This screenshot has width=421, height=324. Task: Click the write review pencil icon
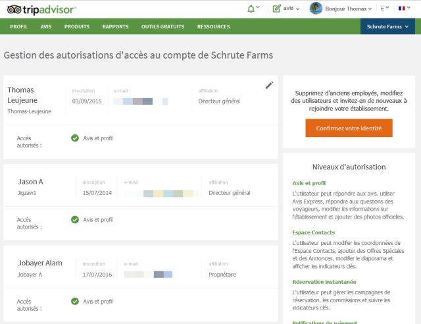click(x=276, y=9)
